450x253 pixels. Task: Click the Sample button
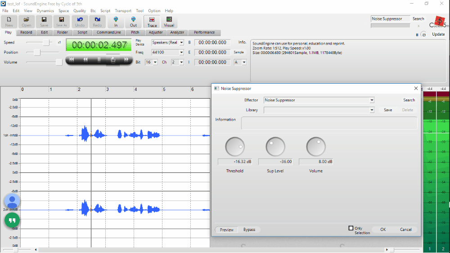pos(238,52)
